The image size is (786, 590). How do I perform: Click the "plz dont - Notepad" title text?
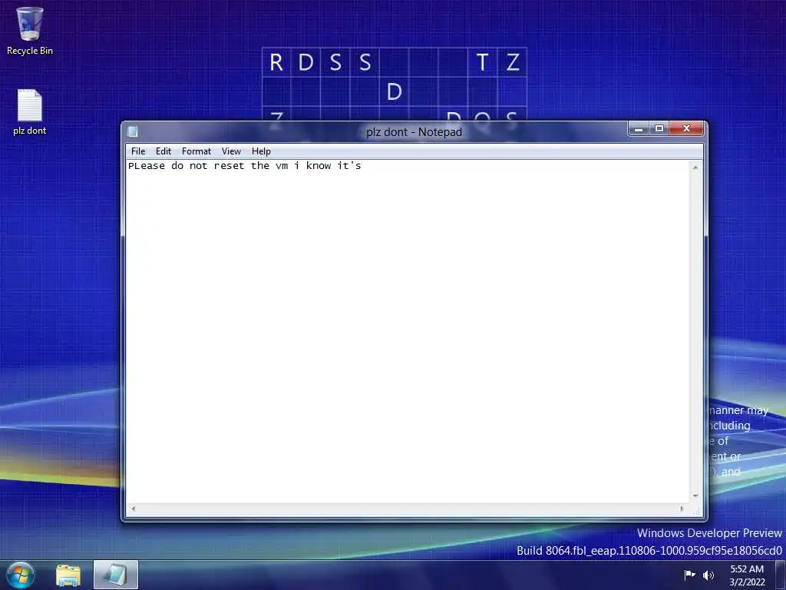point(414,132)
